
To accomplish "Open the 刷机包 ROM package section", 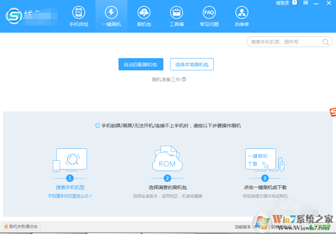I will [144, 16].
